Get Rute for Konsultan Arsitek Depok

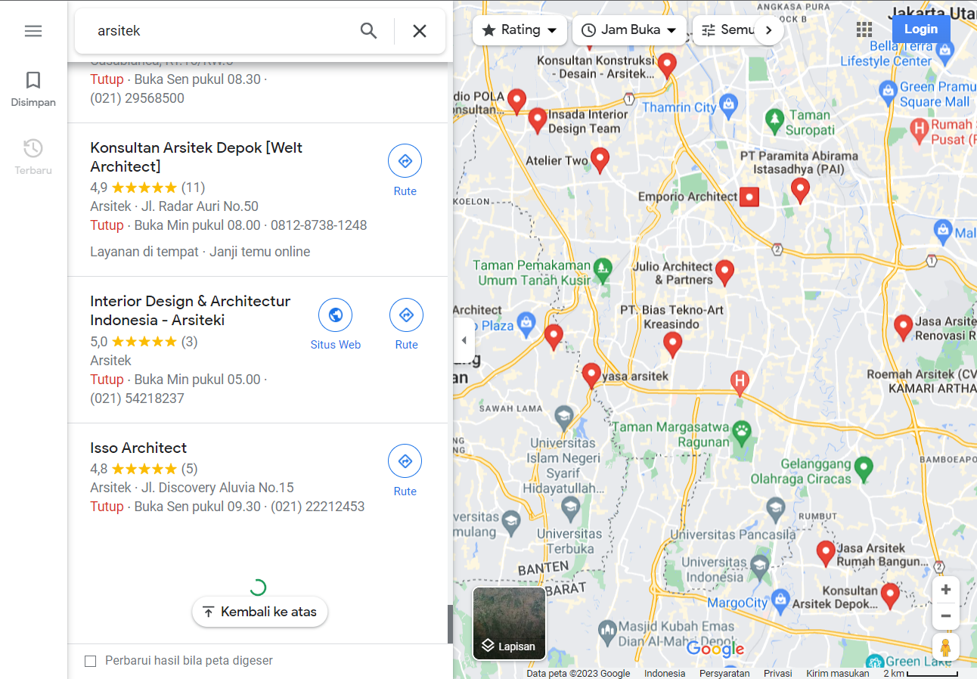pyautogui.click(x=405, y=171)
